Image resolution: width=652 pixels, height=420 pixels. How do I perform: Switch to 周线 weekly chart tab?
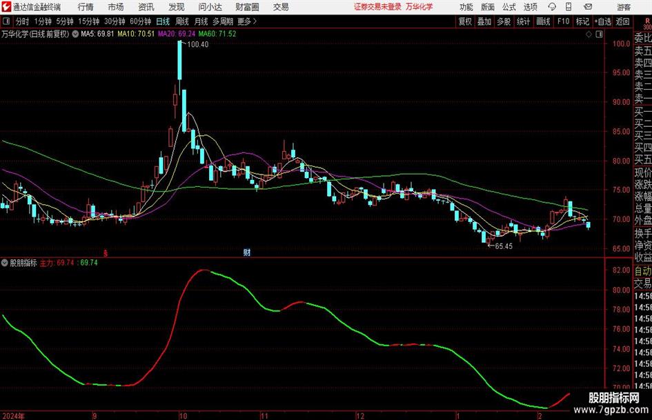[x=182, y=21]
